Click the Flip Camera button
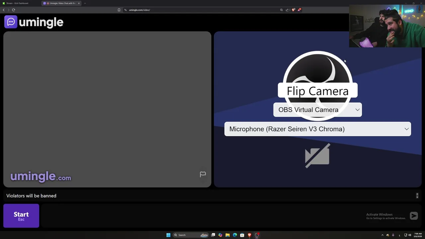 (x=318, y=91)
